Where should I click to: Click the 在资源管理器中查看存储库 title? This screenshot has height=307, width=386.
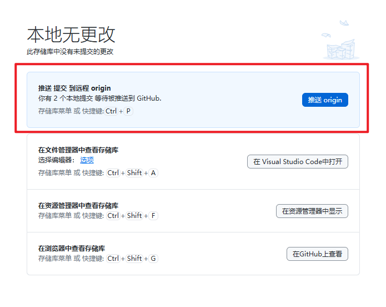[78, 206]
